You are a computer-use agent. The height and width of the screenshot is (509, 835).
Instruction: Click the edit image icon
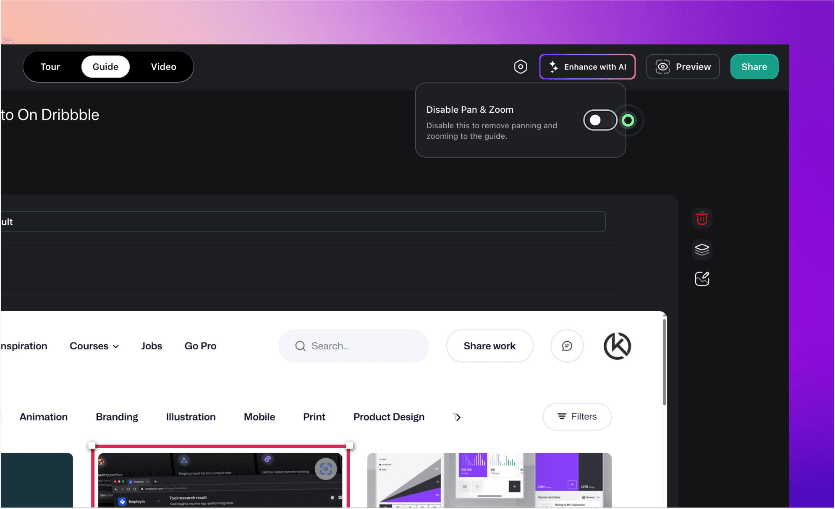click(x=702, y=279)
